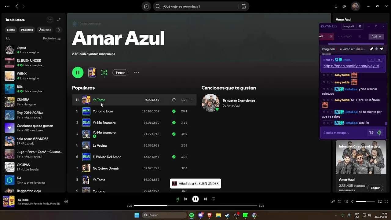Open Canciones que te gustan in library
Viewport: 391px width, 220px height.
(x=33, y=128)
